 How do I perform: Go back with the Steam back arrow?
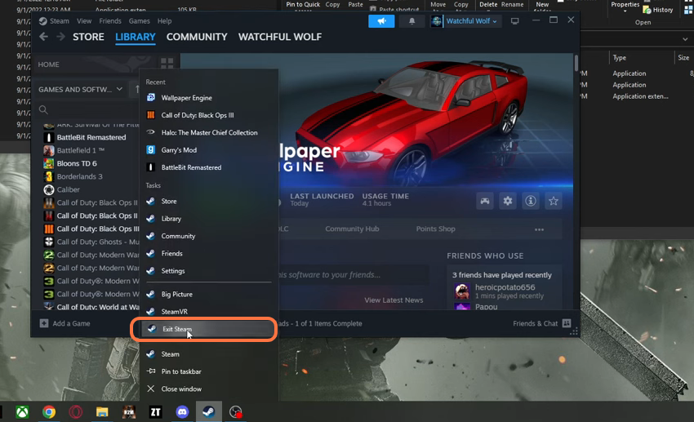43,37
